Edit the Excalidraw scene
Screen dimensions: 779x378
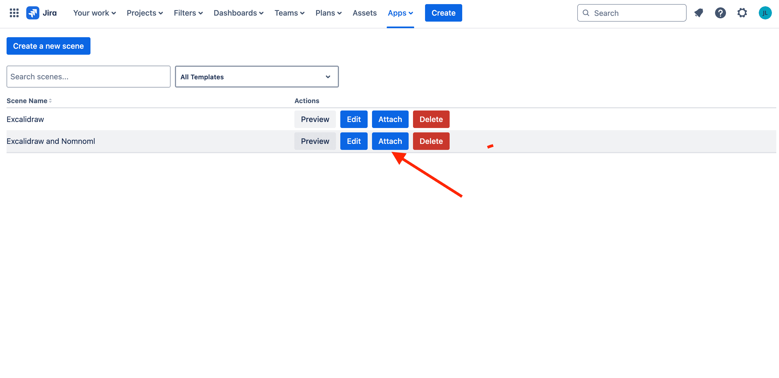(x=353, y=119)
